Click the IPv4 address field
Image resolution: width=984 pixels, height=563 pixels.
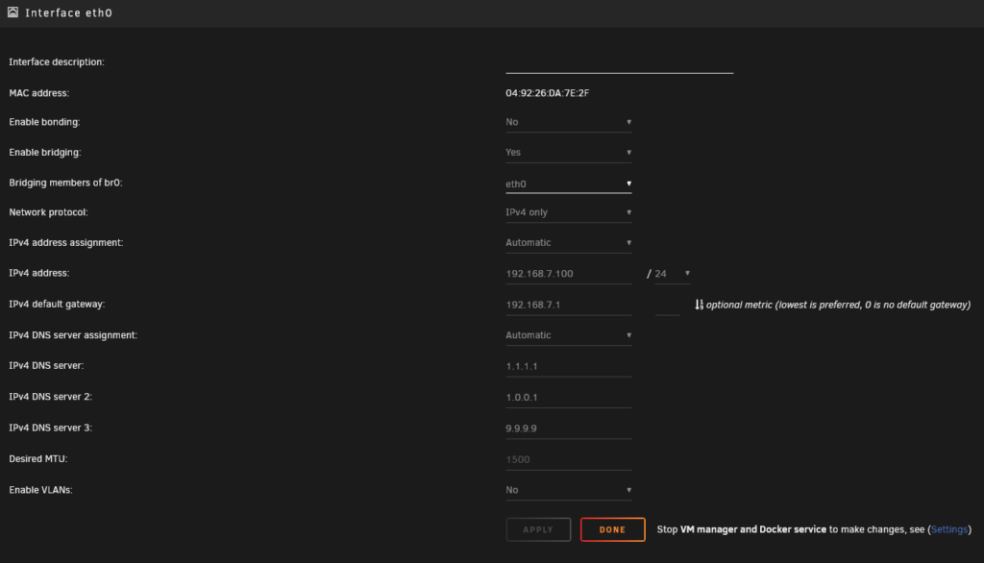click(x=569, y=274)
